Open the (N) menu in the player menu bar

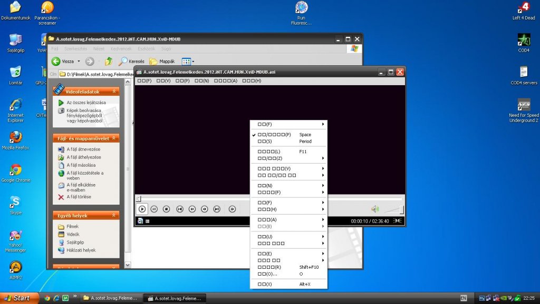tap(202, 80)
